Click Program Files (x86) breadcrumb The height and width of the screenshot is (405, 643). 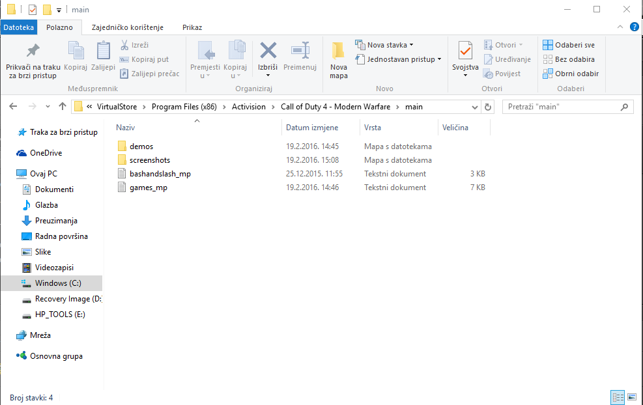pyautogui.click(x=184, y=107)
